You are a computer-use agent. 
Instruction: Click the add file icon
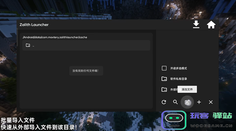click(187, 102)
